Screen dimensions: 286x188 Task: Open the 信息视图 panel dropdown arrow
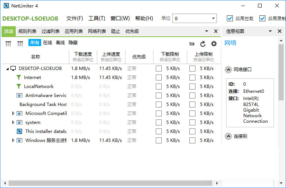click(x=270, y=31)
